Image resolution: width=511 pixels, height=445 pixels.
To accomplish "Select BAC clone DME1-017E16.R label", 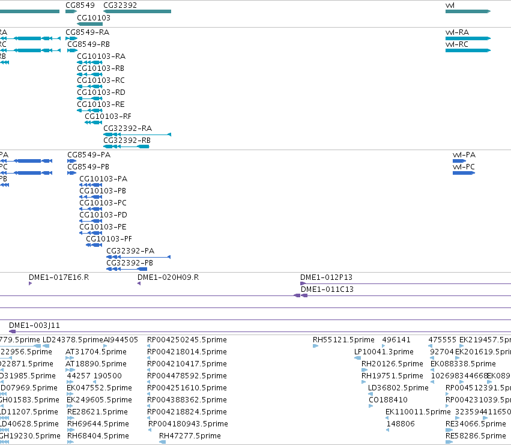I will 59,277.
